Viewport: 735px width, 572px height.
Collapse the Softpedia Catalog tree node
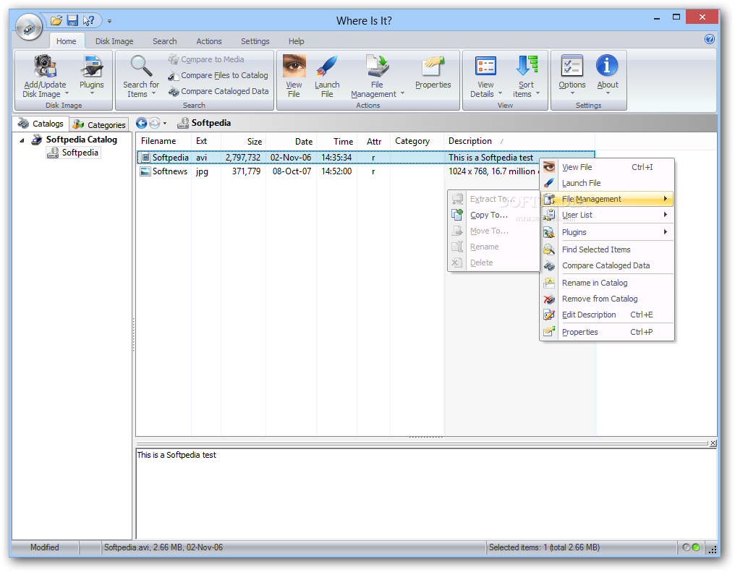pyautogui.click(x=22, y=140)
